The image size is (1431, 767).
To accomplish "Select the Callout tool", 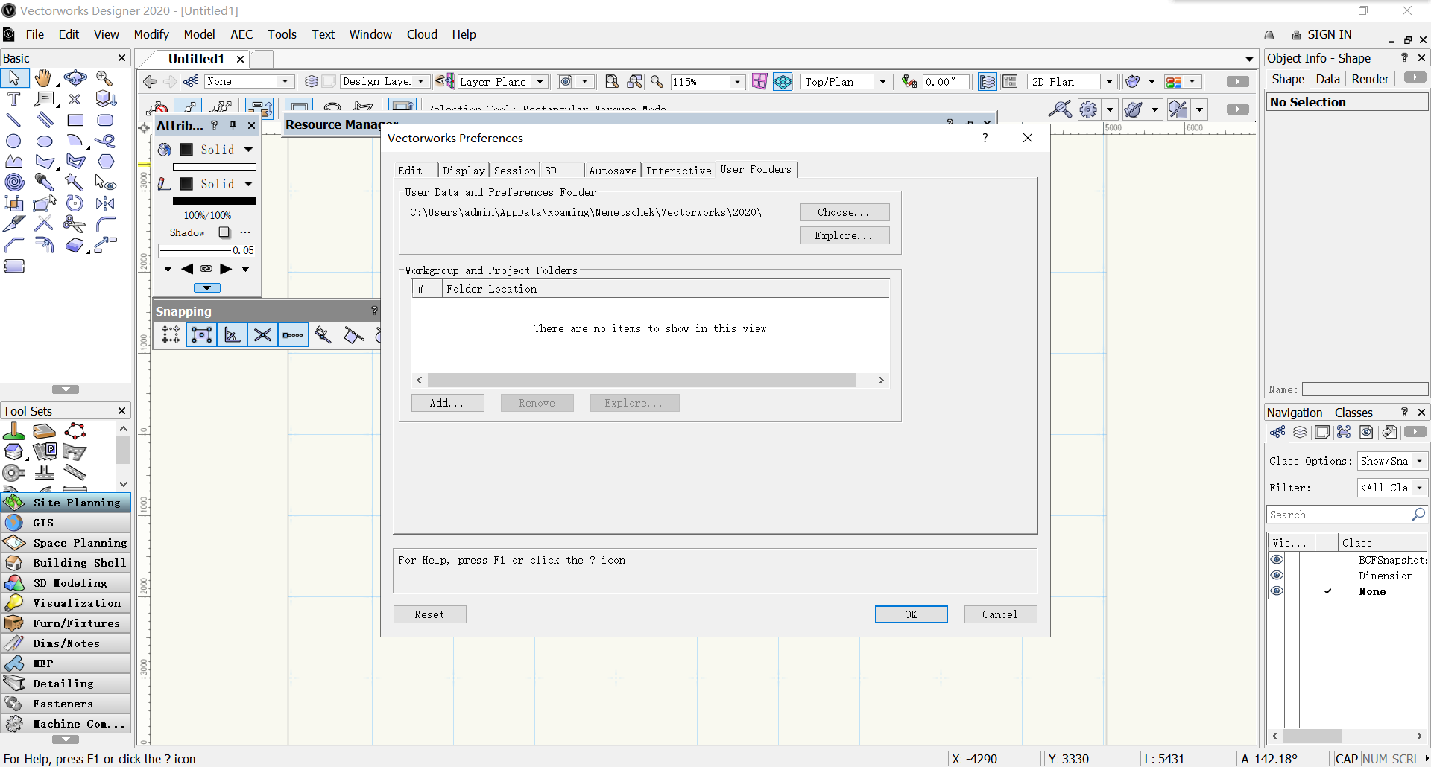I will click(45, 99).
